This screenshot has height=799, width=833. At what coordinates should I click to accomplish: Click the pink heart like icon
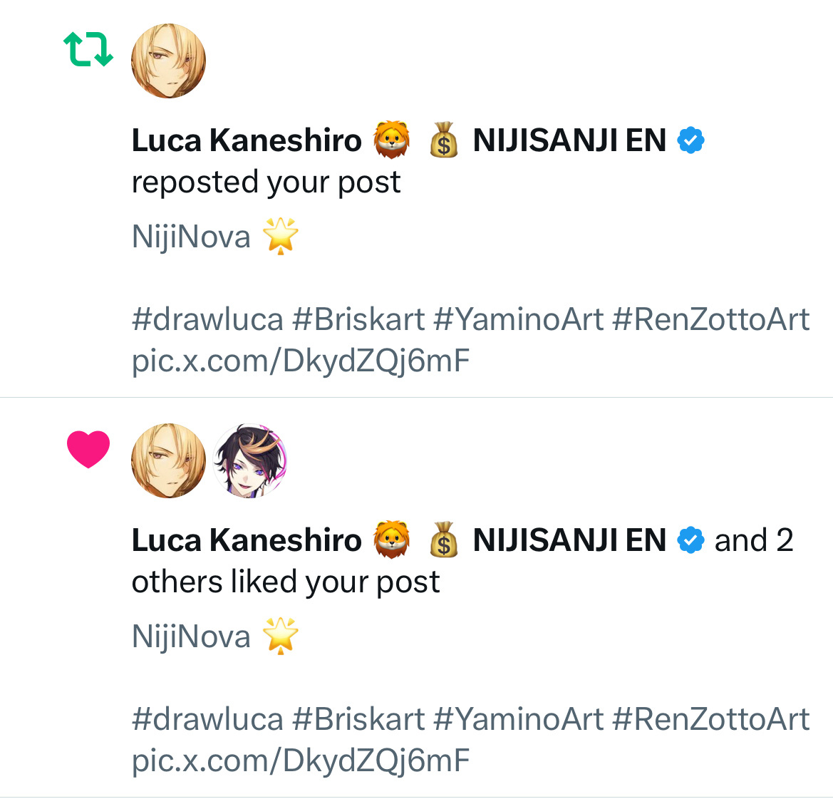pyautogui.click(x=88, y=450)
